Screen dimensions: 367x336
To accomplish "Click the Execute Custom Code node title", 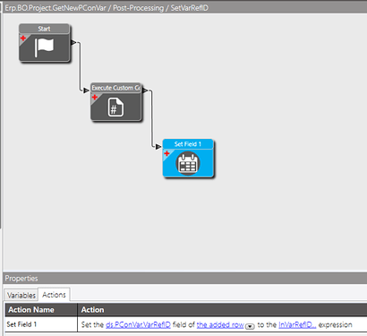I will click(x=115, y=88).
